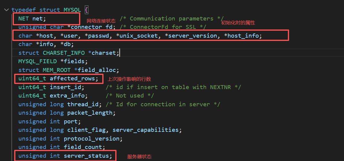Click 'insert_id' identifier

65,87
